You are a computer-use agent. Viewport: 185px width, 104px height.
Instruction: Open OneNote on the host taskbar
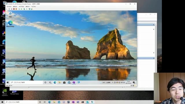click(73, 102)
